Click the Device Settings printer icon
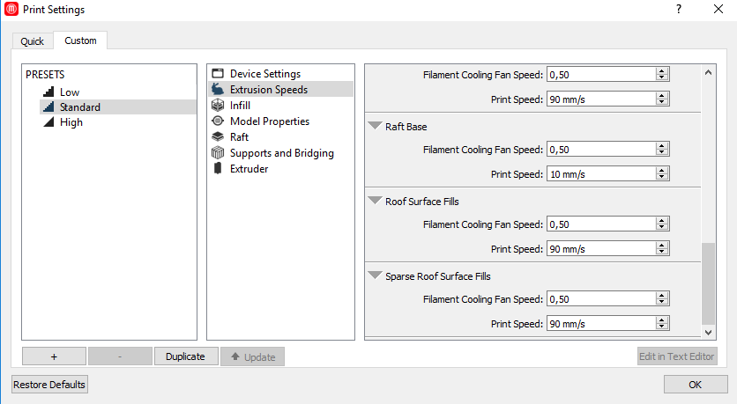 [x=218, y=74]
